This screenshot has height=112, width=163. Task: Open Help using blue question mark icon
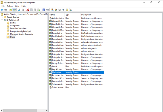[44, 10]
